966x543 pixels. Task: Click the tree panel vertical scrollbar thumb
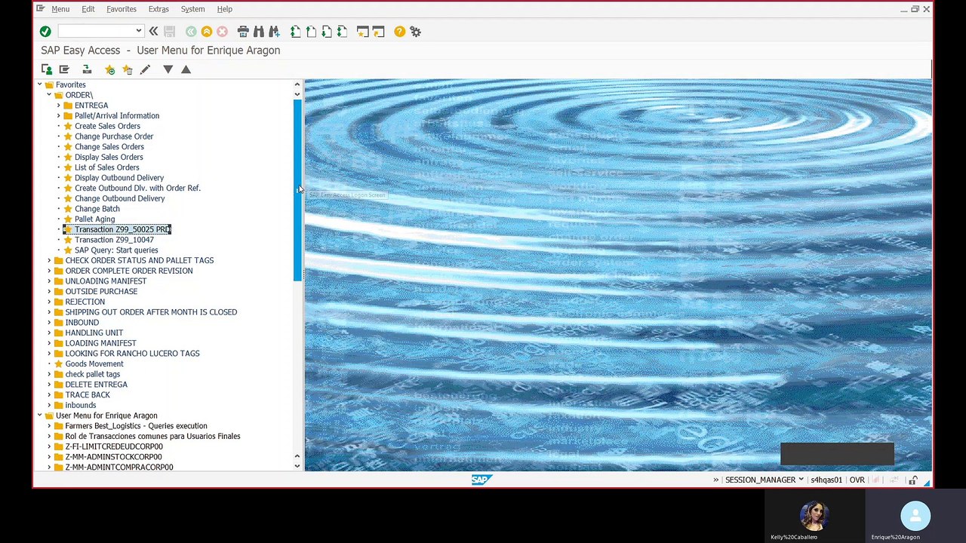pos(297,189)
